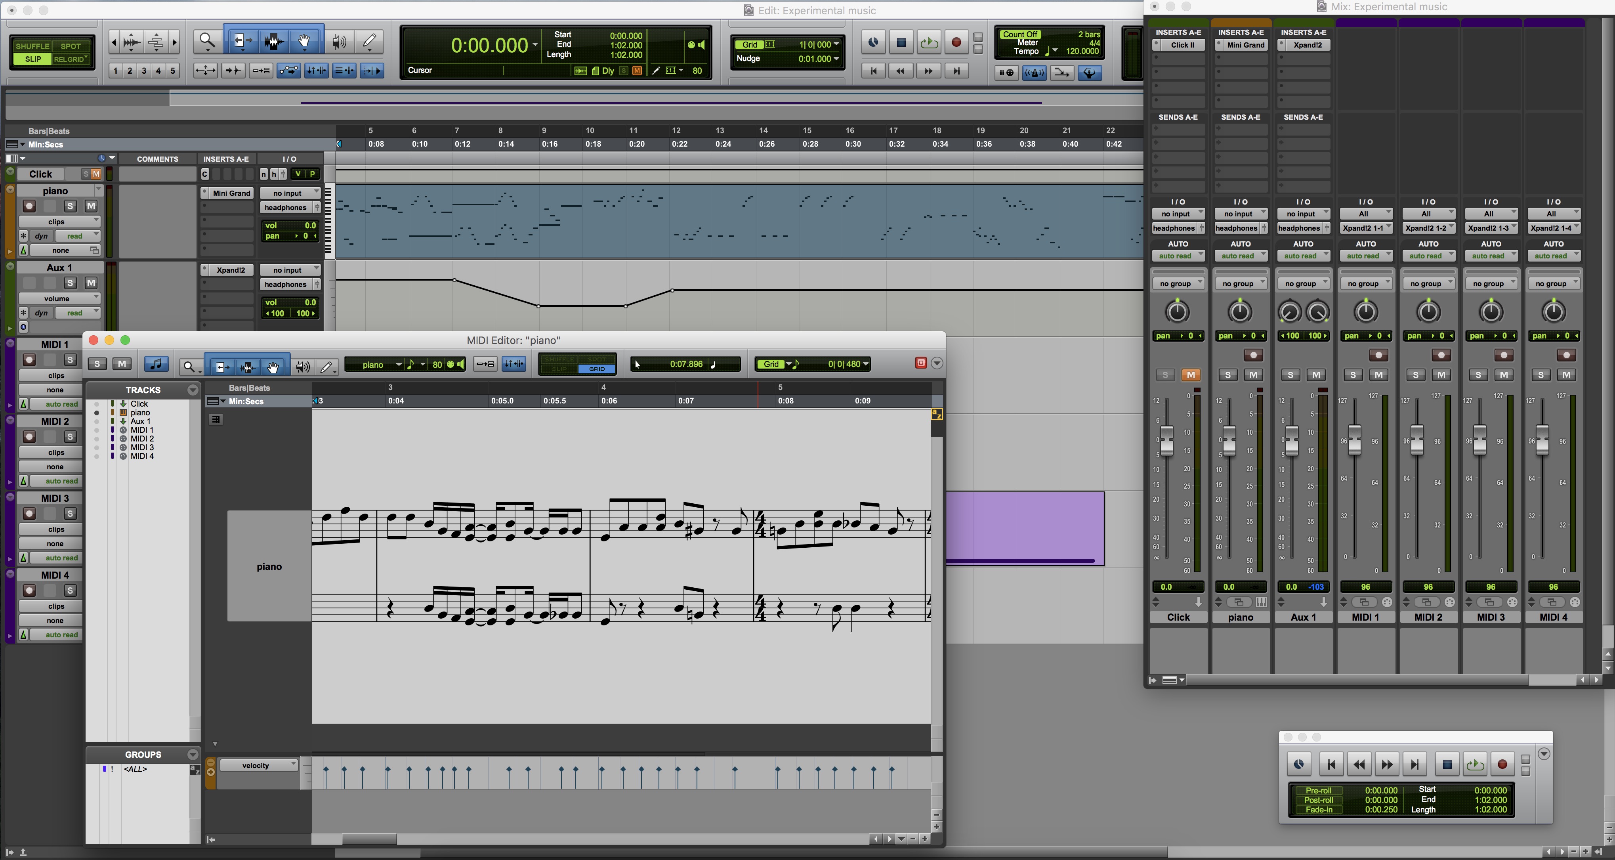Open the Grid value dropdown in Edit window
The width and height of the screenshot is (1615, 860).
pyautogui.click(x=836, y=44)
